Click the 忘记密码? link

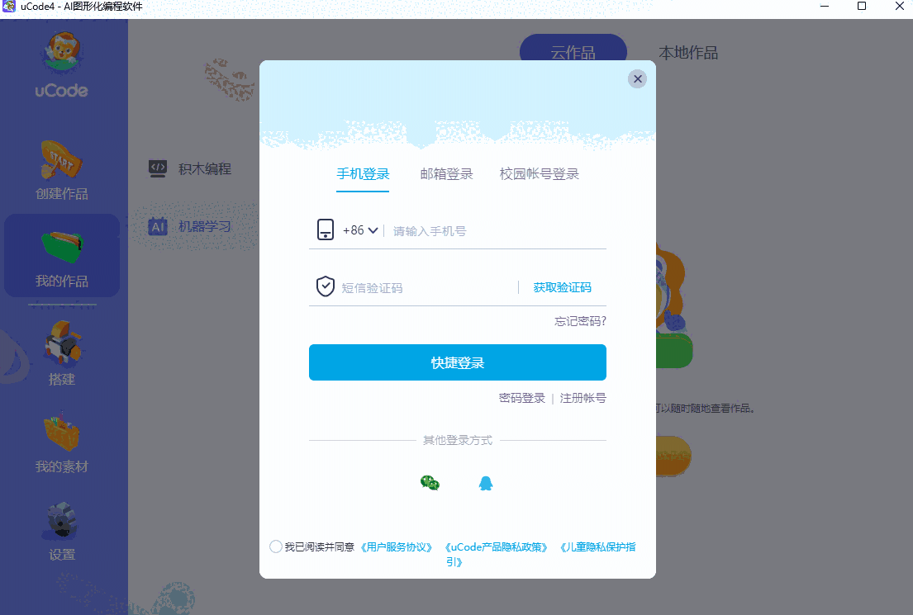click(x=580, y=321)
